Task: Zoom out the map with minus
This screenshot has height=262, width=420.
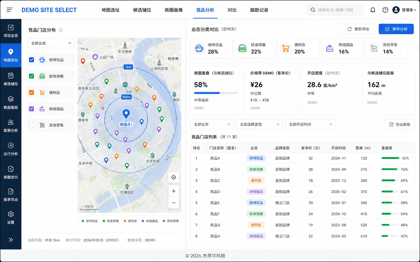Action: pyautogui.click(x=174, y=203)
